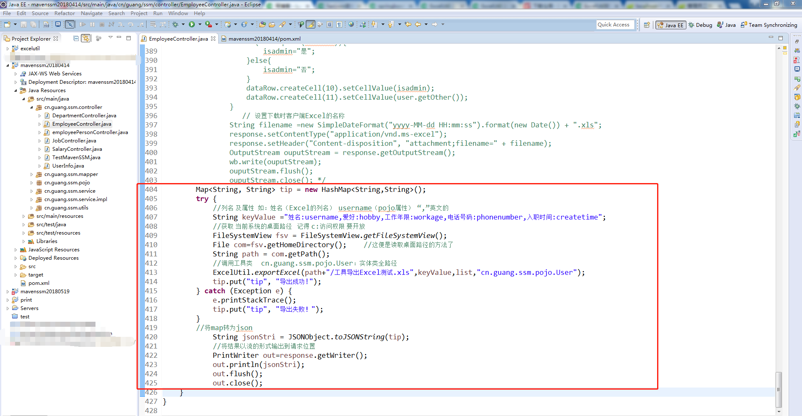Select pom.xml in Project Explorer tree
Screen dimensions: 802x416
39,283
